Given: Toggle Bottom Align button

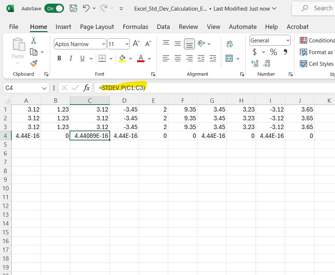Looking at the screenshot, I should [189, 44].
